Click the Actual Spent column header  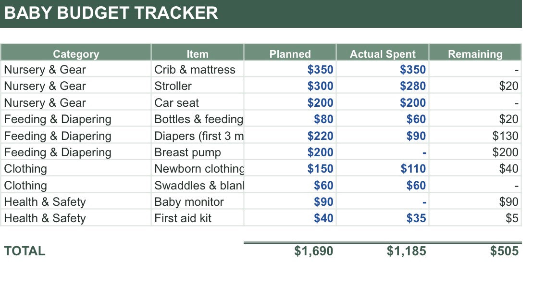click(383, 53)
